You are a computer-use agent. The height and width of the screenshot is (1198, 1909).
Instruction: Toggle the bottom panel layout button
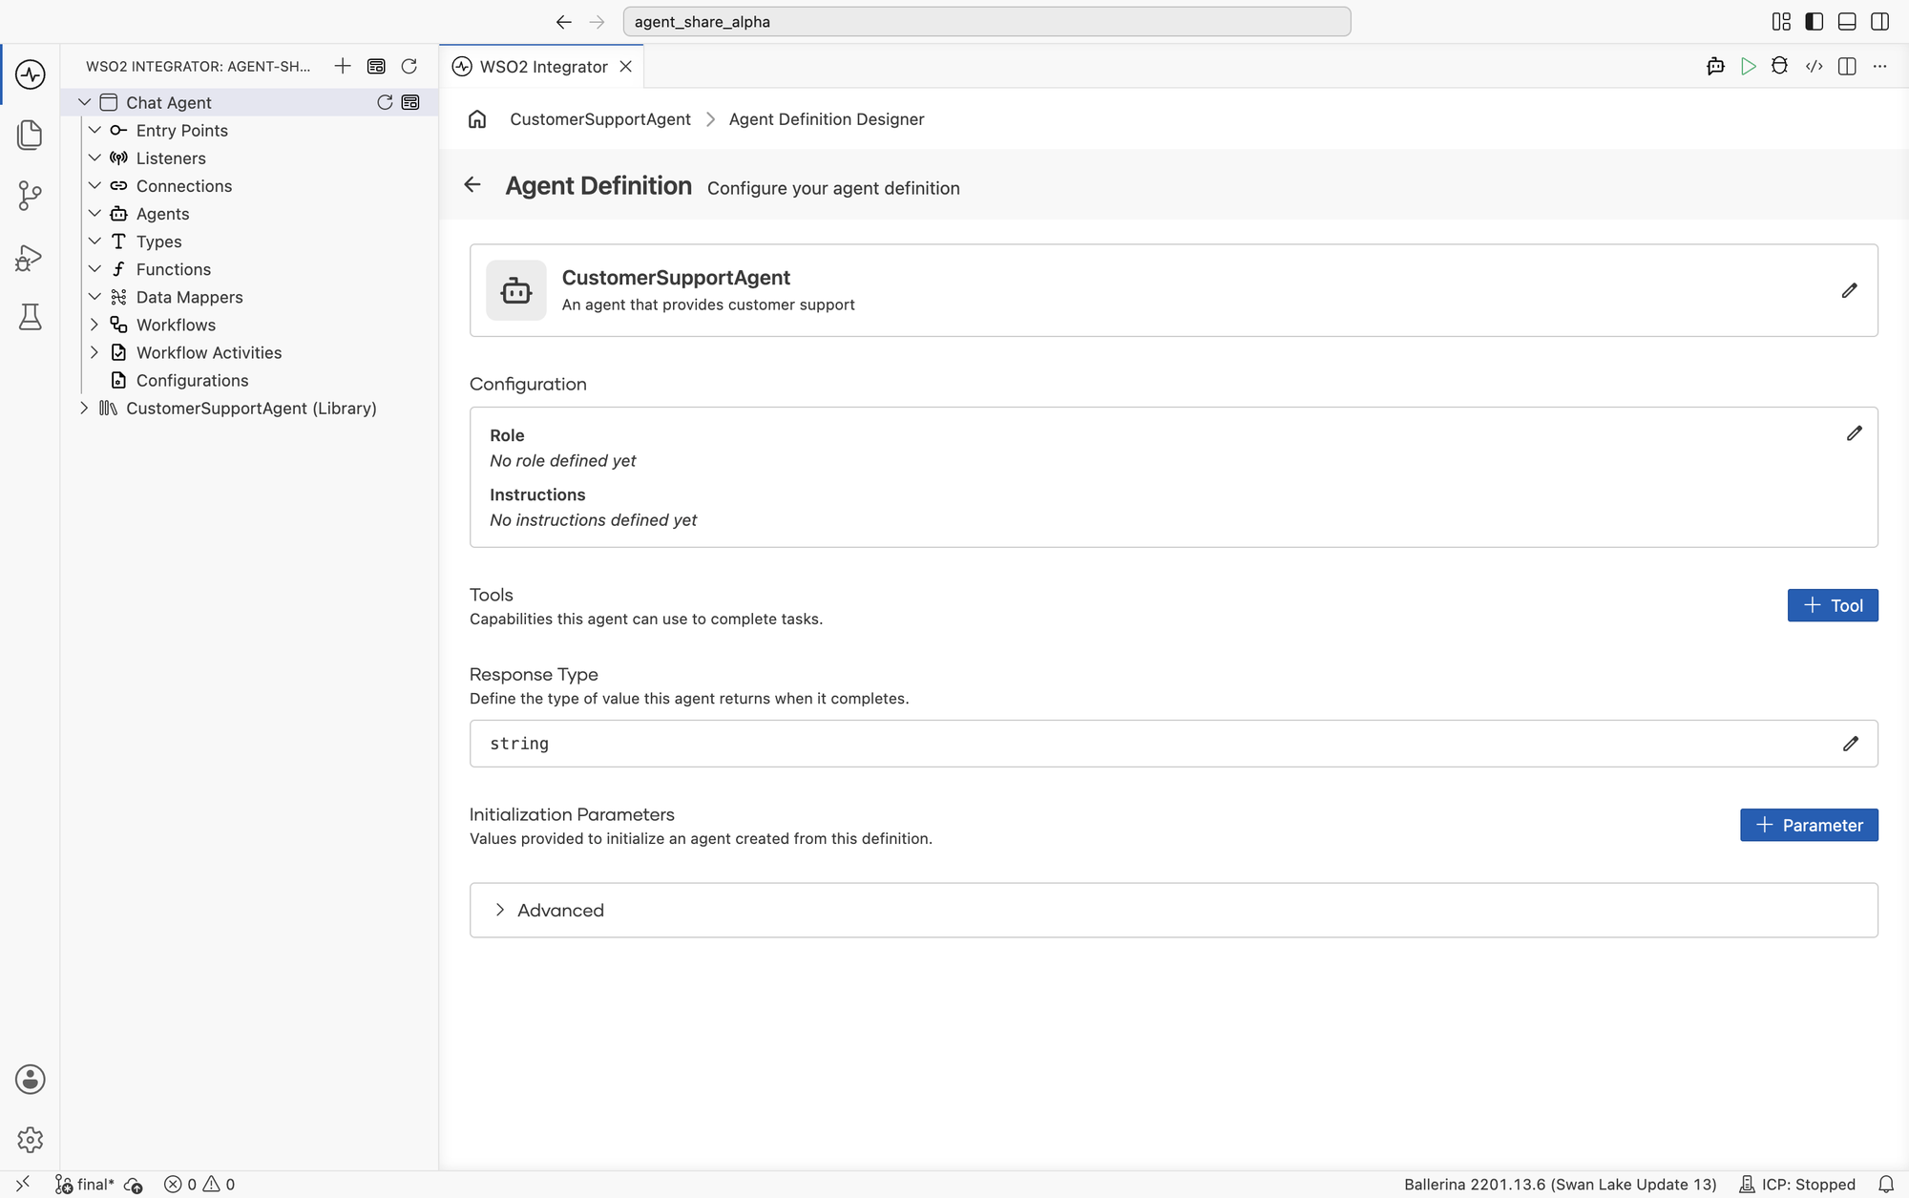1847,21
